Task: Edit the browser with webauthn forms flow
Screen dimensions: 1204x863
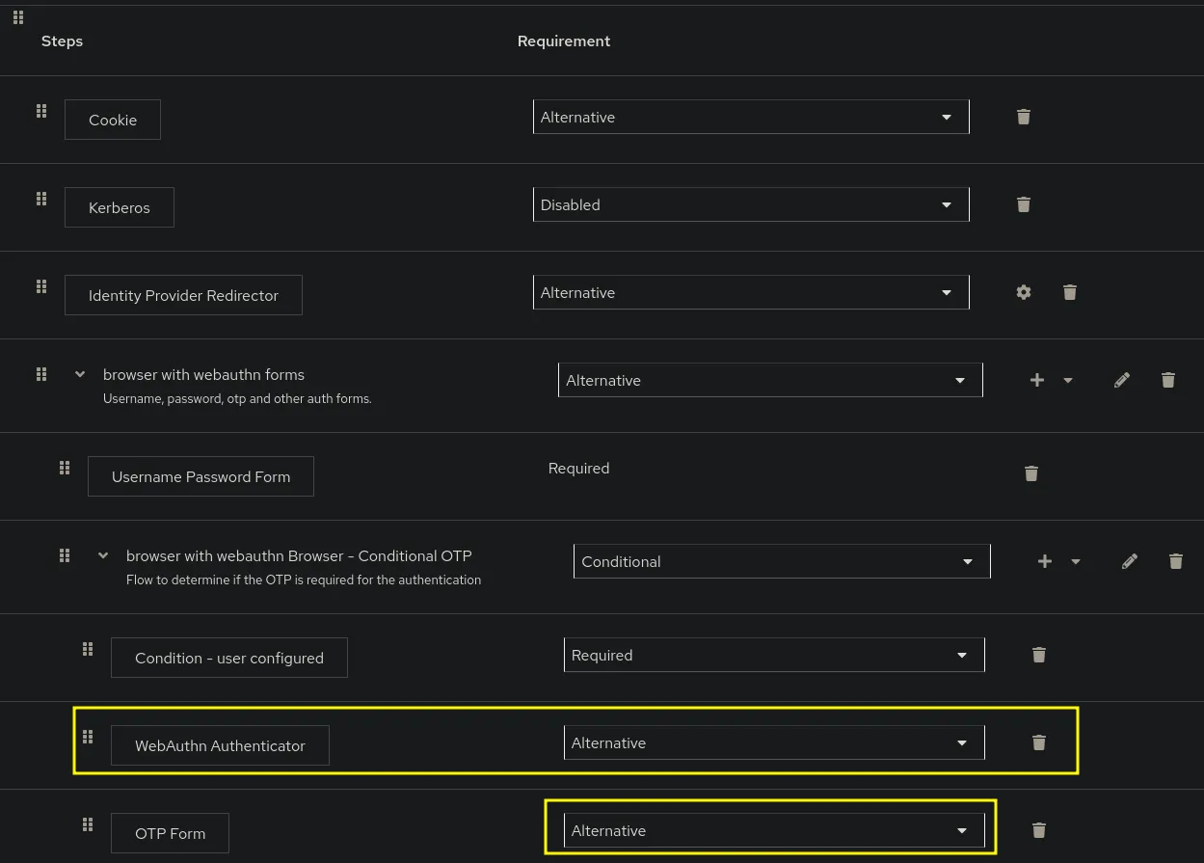Action: (x=1122, y=380)
